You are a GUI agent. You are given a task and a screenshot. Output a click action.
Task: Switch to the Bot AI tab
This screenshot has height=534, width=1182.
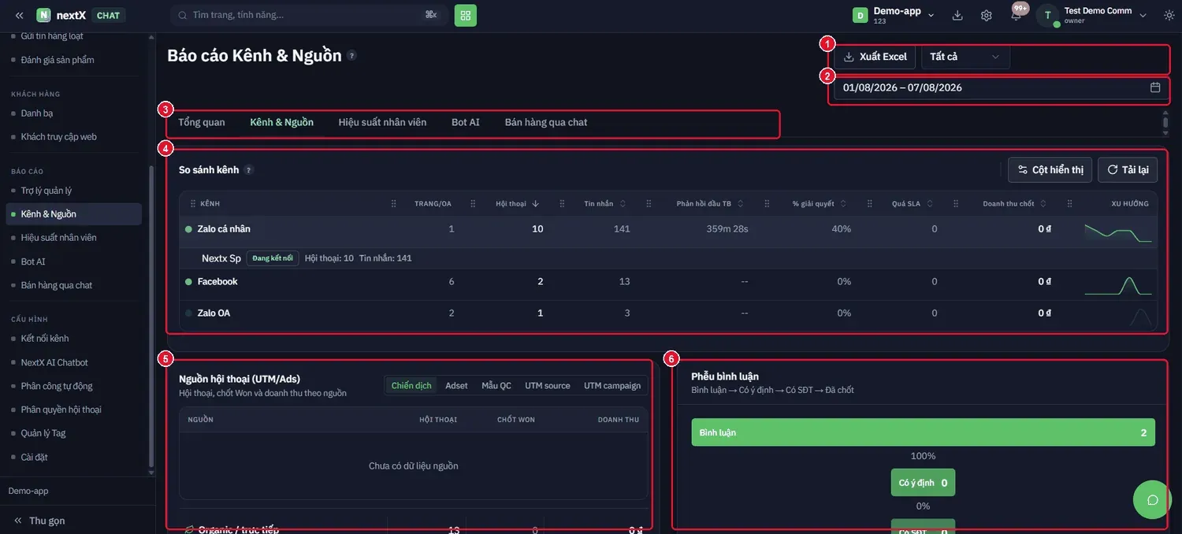point(466,122)
